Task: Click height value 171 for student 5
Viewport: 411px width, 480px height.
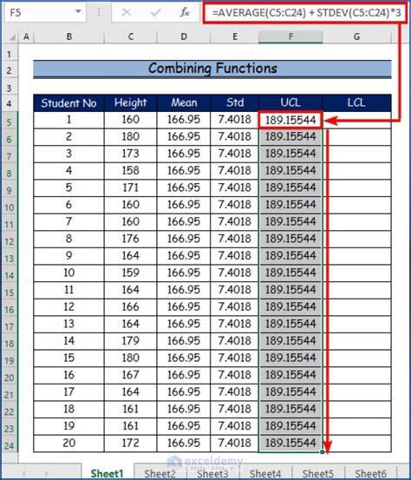Action: coord(131,188)
